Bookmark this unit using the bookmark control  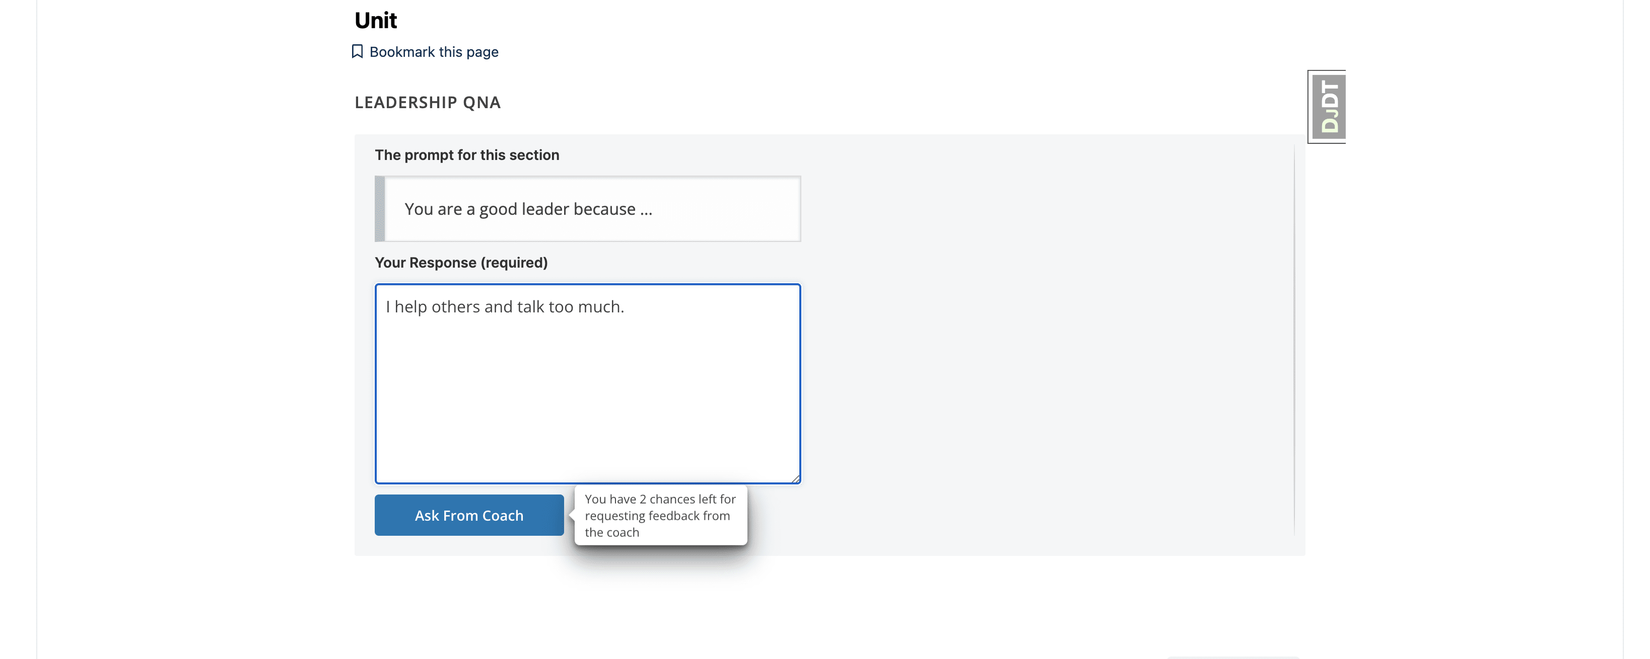[426, 51]
